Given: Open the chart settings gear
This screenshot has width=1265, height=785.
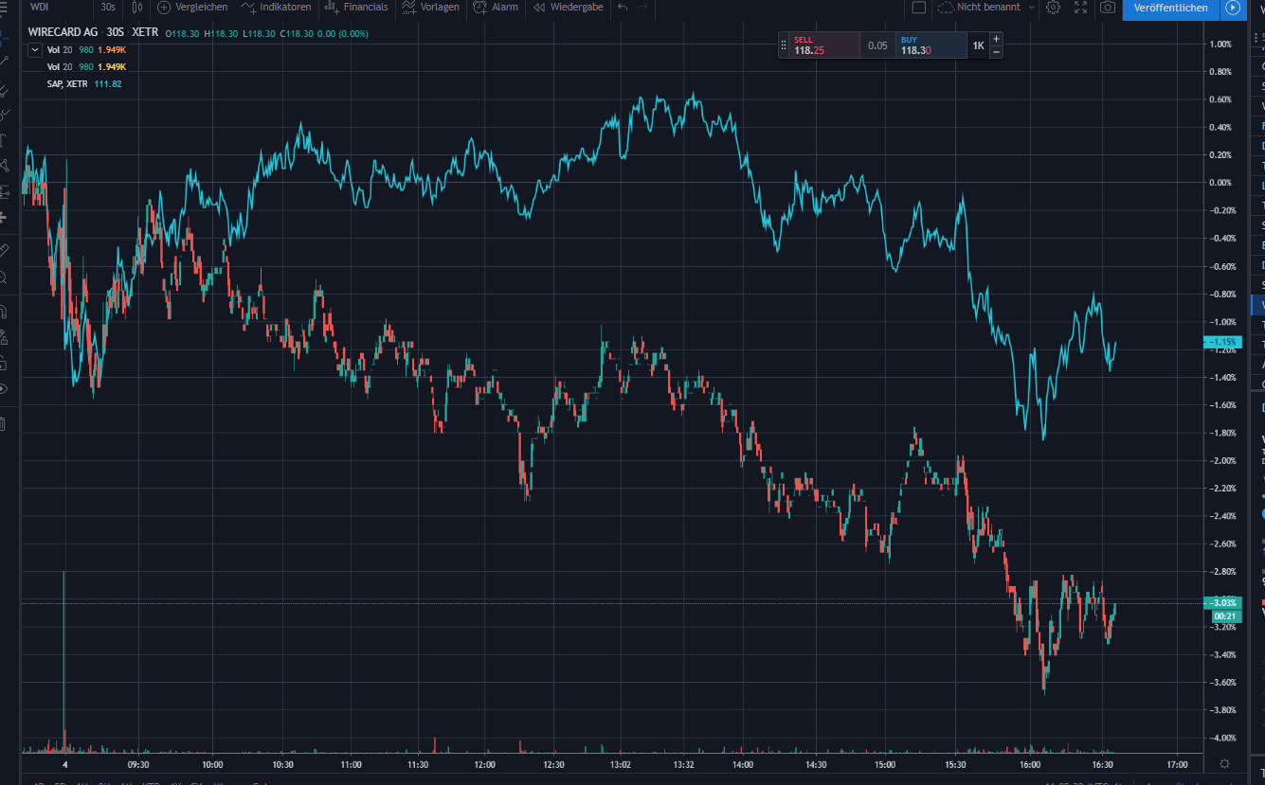Looking at the screenshot, I should click(x=1053, y=9).
